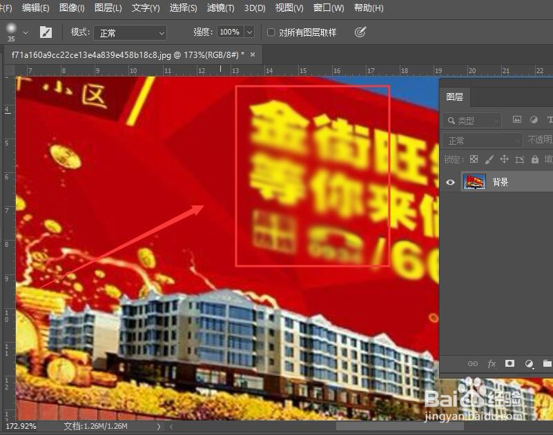Click the new adjustment layer icon
This screenshot has height=435, width=553.
coord(529,363)
